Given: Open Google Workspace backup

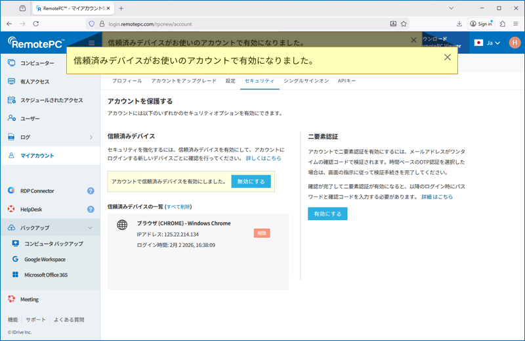Looking at the screenshot, I should pos(45,259).
